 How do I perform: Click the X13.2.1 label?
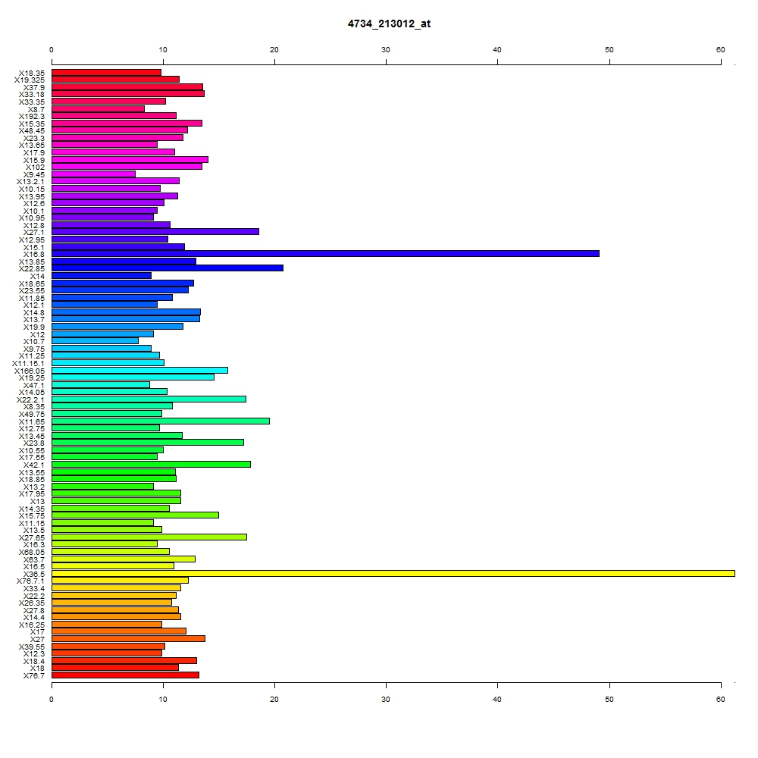coord(30,181)
